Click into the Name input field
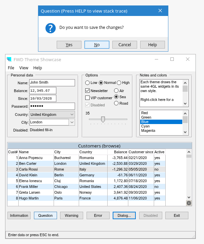Image resolution: width=204 pixels, height=244 pixels. coord(52,83)
